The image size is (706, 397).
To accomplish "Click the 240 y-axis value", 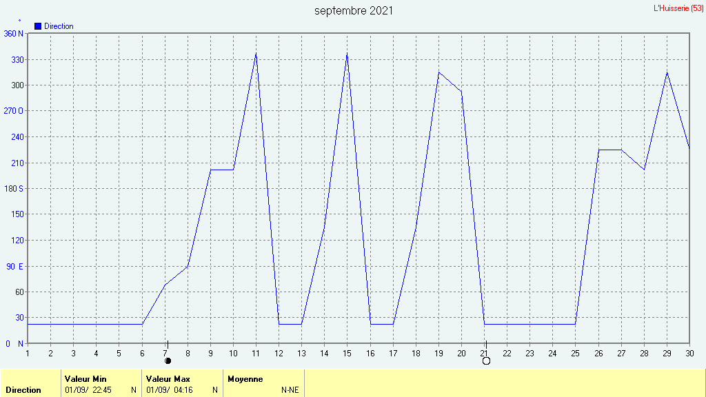I will click(17, 137).
